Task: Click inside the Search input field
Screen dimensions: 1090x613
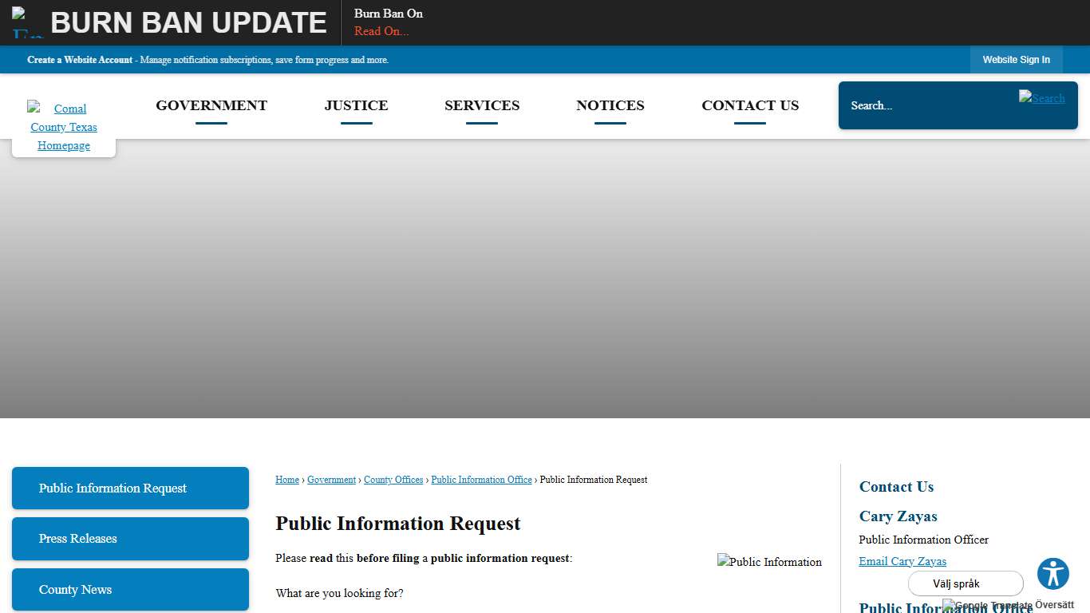Action: coord(918,105)
